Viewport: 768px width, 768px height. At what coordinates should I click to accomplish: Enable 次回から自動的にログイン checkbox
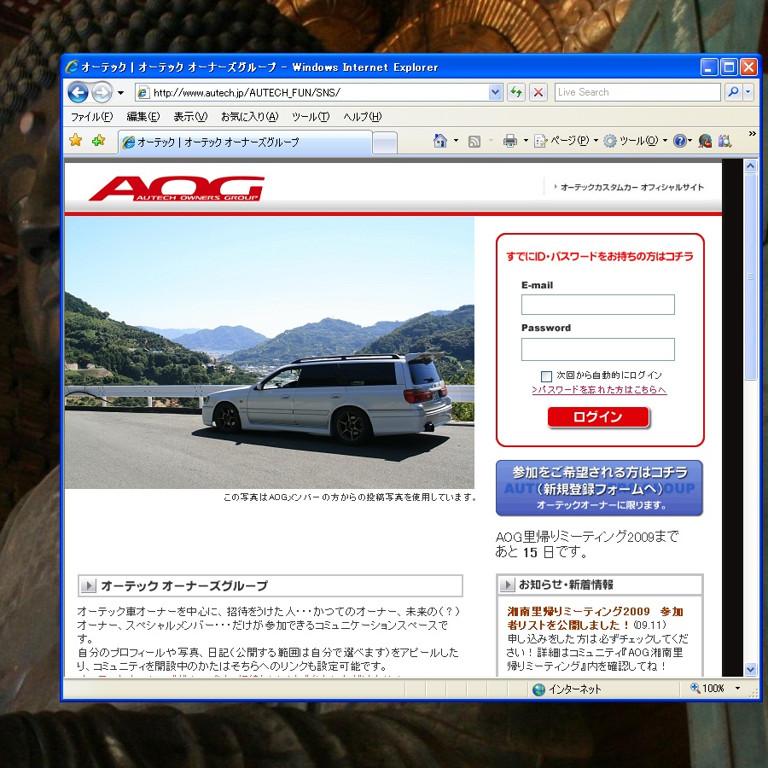(546, 376)
